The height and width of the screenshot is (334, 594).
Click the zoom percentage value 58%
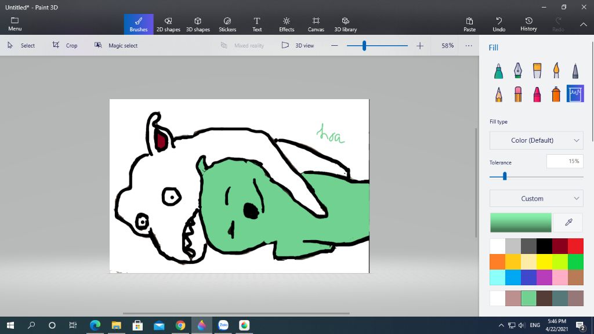447,45
